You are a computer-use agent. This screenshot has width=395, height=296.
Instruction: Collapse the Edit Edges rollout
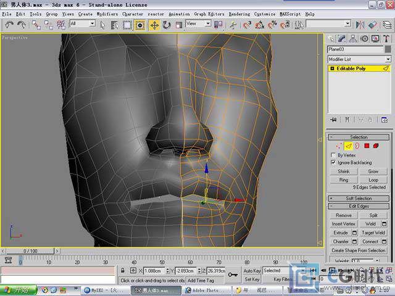click(359, 206)
